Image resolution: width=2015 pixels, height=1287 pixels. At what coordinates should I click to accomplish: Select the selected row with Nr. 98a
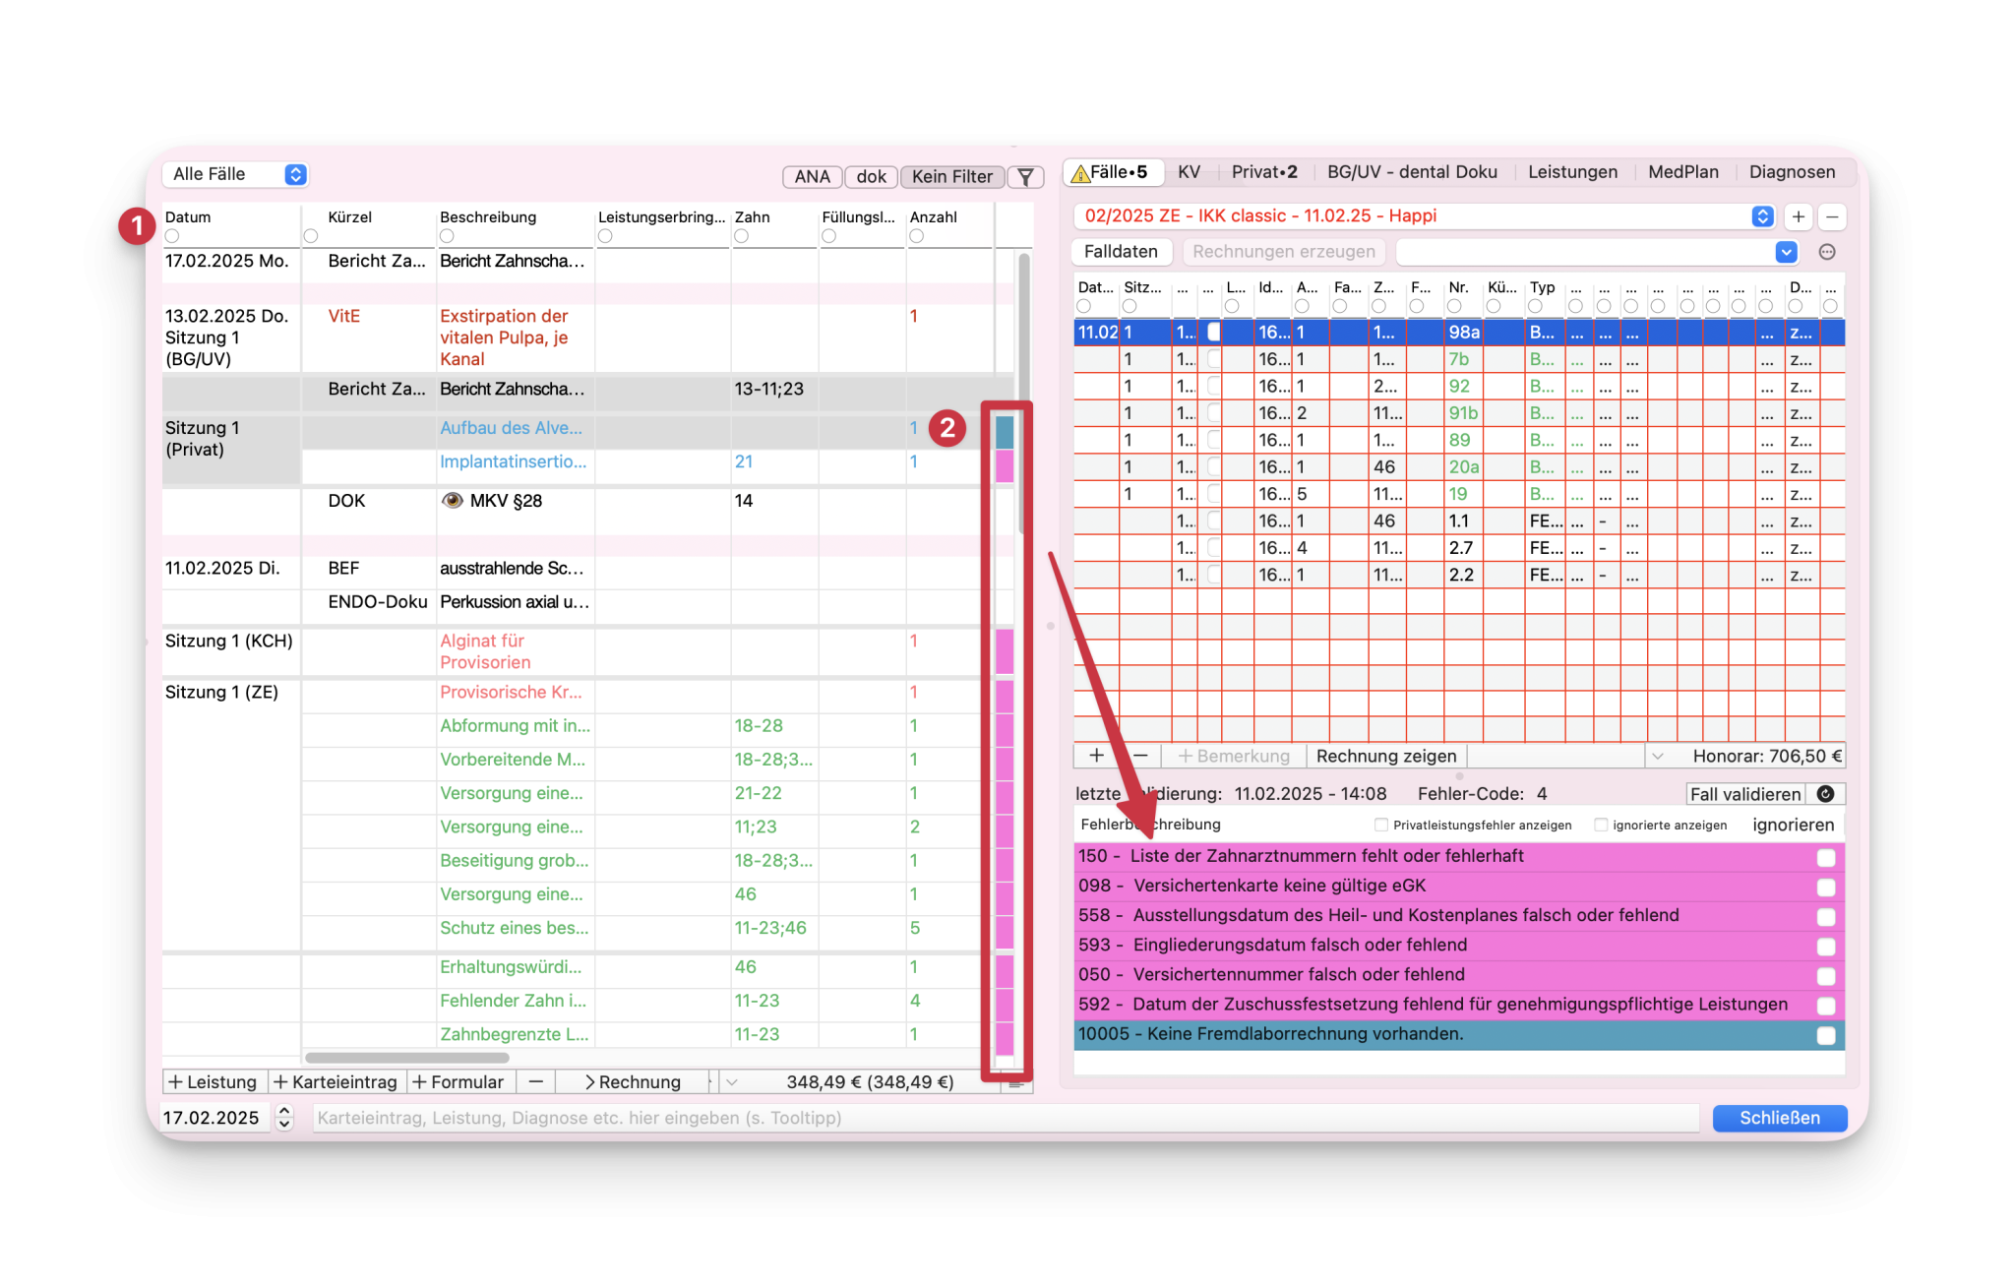[x=1458, y=333]
